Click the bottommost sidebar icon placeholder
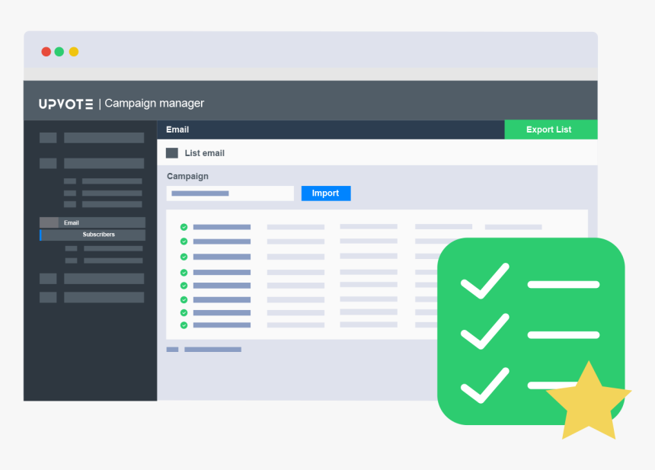Screen dimensions: 655x470 [x=48, y=297]
